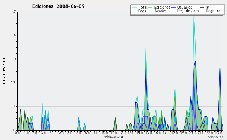This screenshot has width=227, height=140.
Task: Click the orange Bots legend line swatch
Action: pyautogui.click(x=134, y=11)
